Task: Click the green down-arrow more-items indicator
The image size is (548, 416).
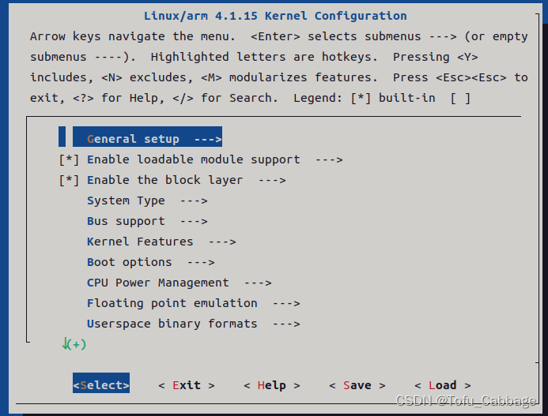Action: 74,344
